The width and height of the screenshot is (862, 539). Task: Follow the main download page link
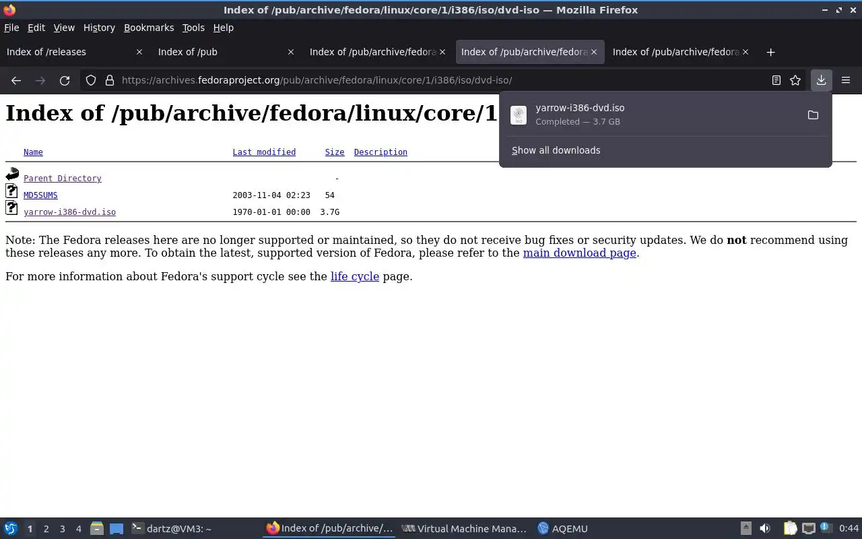pyautogui.click(x=579, y=253)
